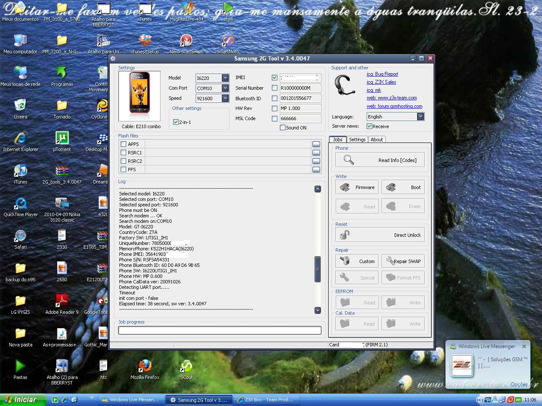This screenshot has height=406, width=542.
Task: Expand the Com Port dropdown COM10
Action: [x=225, y=88]
